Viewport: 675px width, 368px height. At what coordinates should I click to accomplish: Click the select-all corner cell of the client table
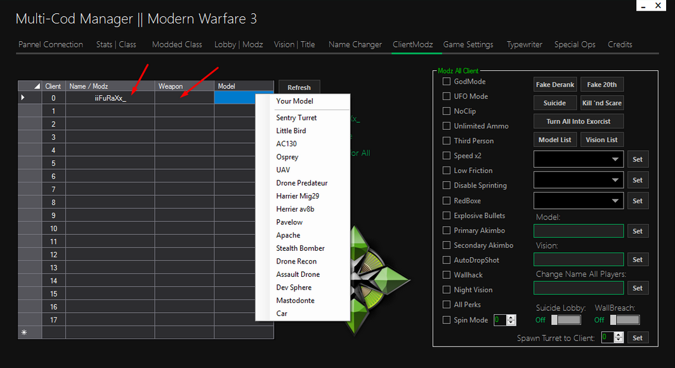click(30, 86)
